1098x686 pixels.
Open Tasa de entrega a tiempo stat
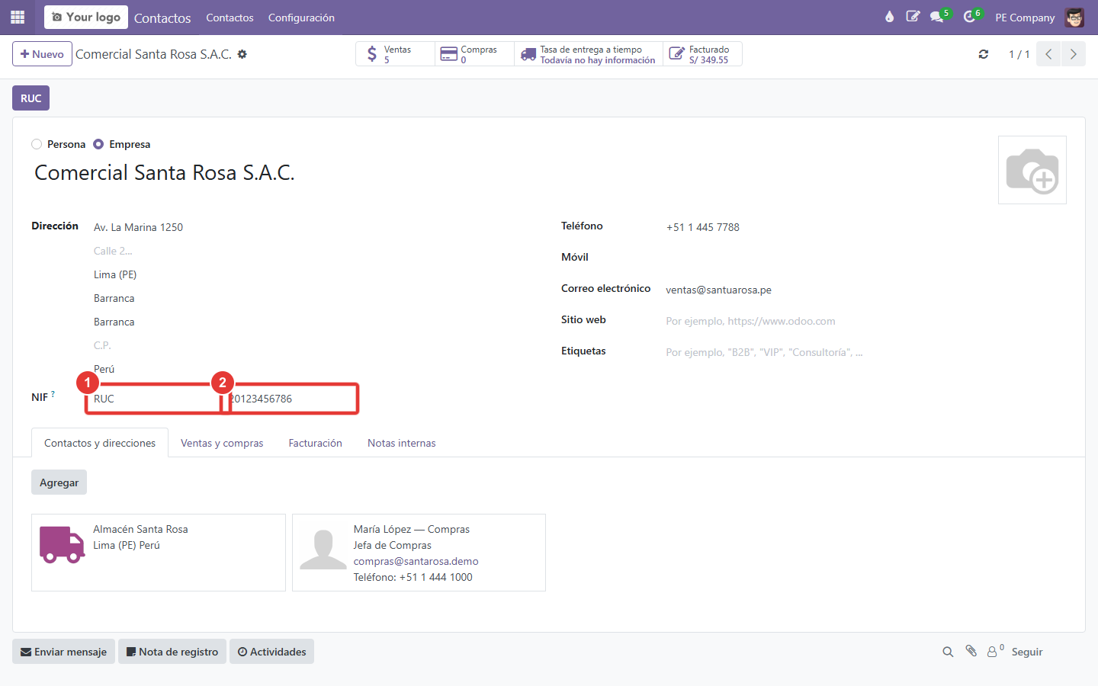click(589, 54)
